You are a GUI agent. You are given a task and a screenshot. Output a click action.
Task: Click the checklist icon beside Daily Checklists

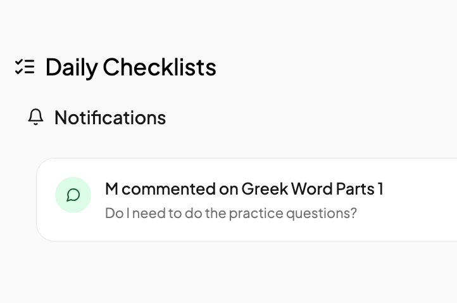click(25, 67)
